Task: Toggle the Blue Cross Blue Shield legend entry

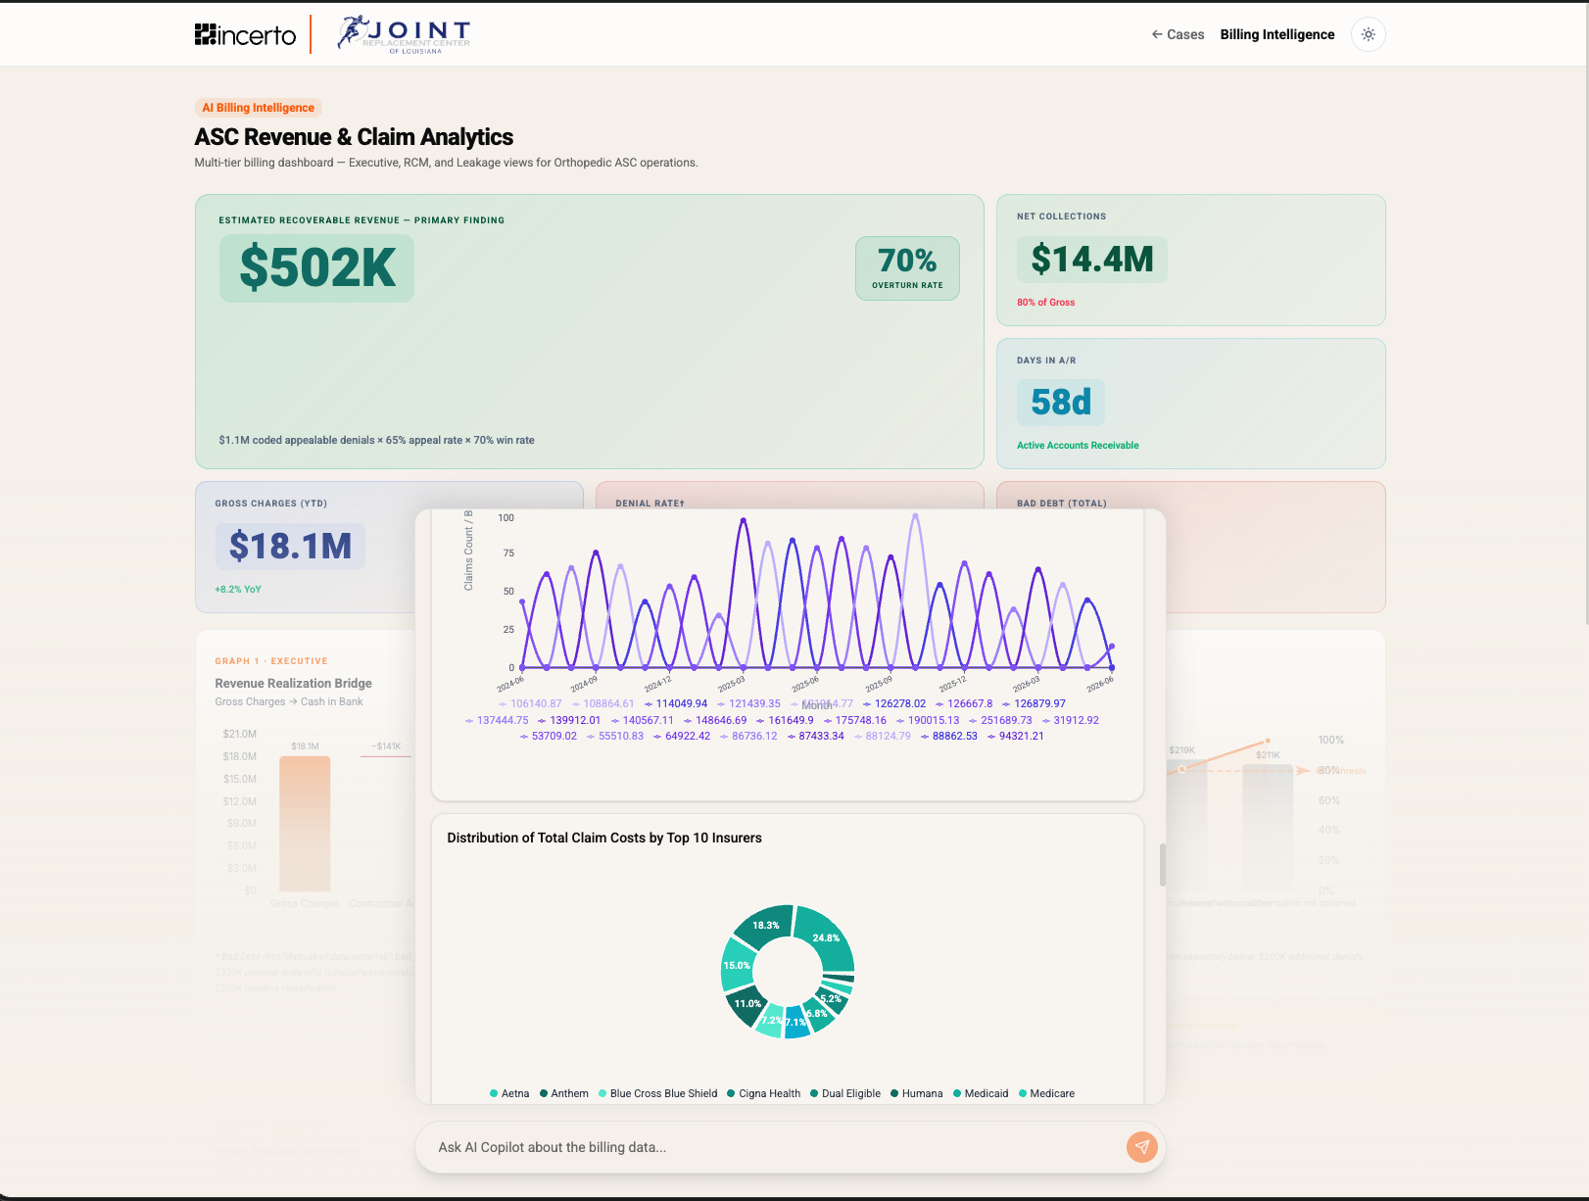Action: 658,1093
